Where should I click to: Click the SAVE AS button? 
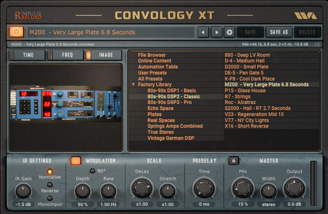[279, 32]
